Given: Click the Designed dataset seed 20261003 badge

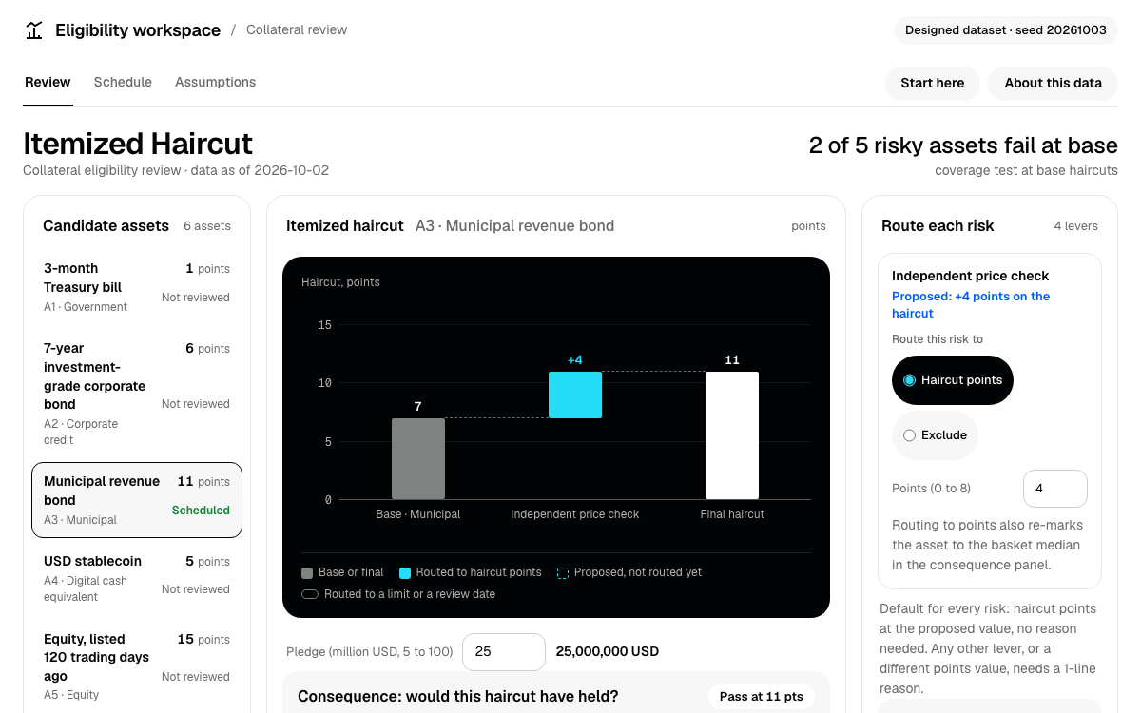Looking at the screenshot, I should (x=1006, y=30).
